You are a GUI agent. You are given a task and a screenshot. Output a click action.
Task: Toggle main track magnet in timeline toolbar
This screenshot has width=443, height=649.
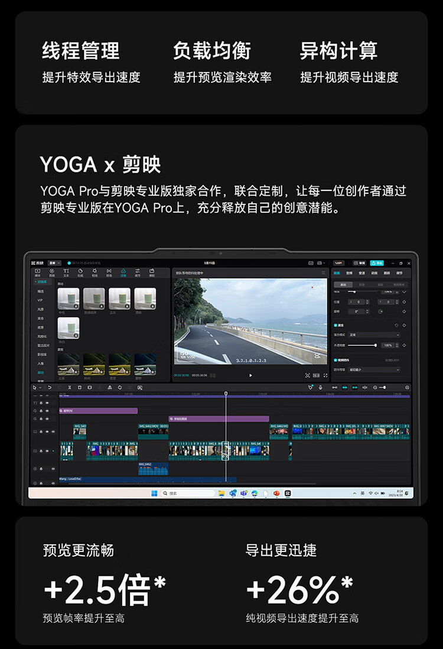coord(335,387)
